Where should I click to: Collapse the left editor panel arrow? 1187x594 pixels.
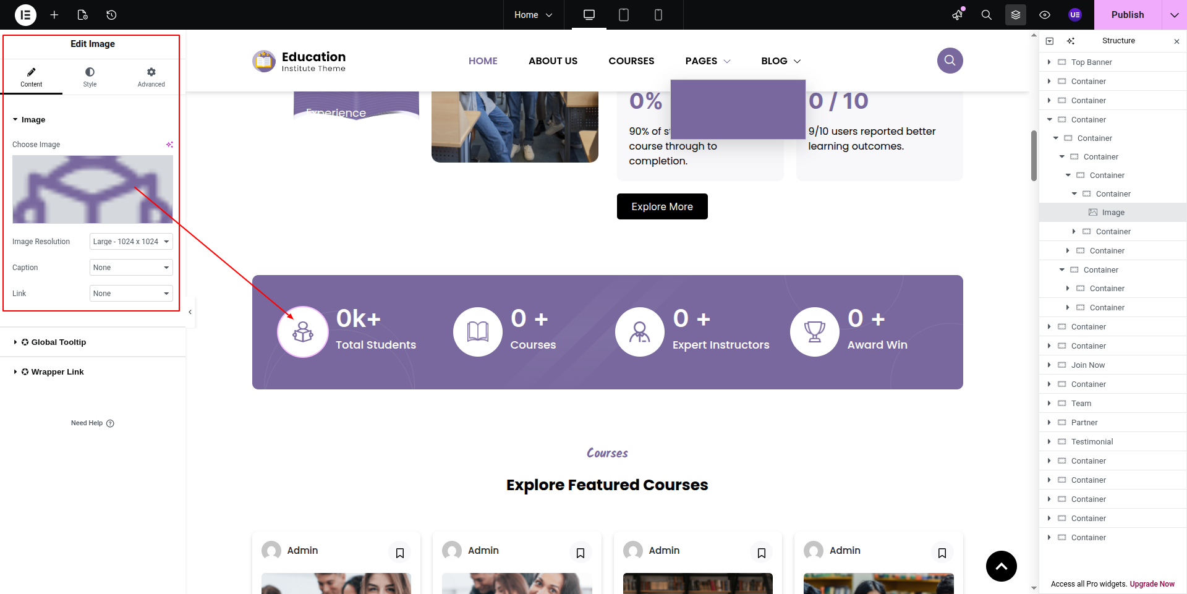[x=190, y=312]
